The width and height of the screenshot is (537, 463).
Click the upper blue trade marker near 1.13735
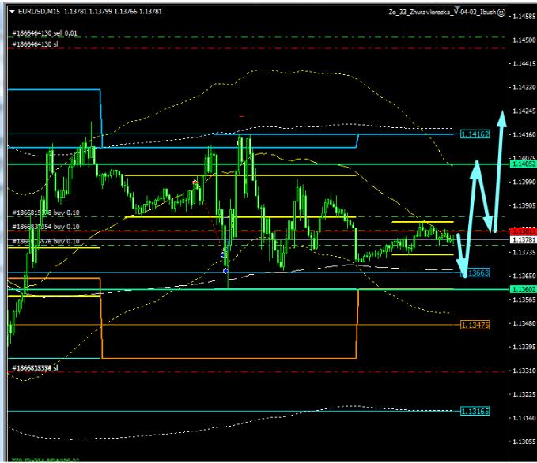pos(222,255)
